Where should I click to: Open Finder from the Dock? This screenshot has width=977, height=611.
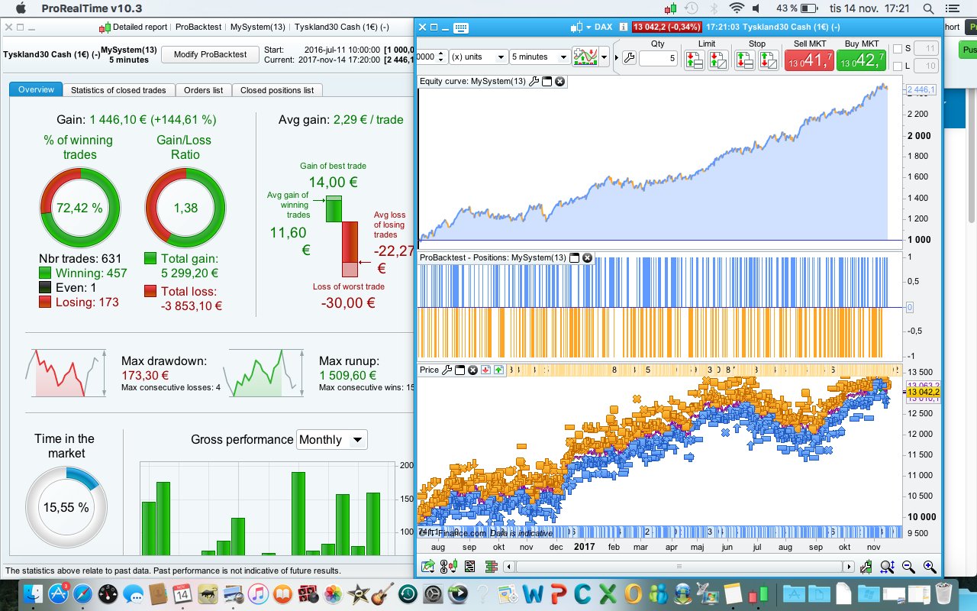click(x=34, y=593)
